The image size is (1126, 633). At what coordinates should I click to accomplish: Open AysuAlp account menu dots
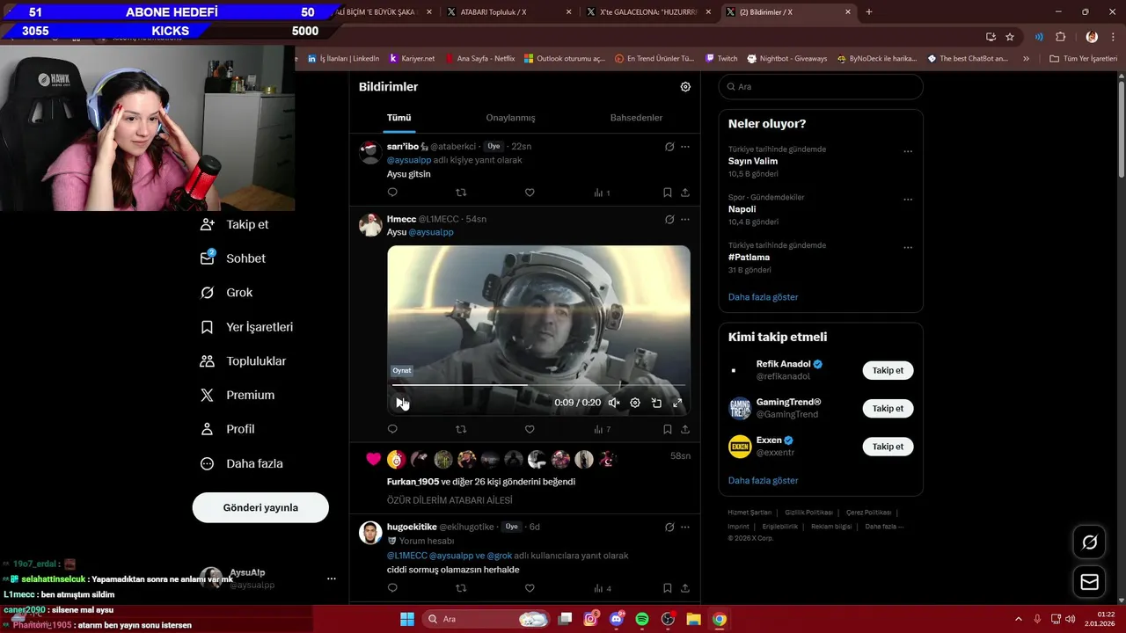click(x=332, y=578)
